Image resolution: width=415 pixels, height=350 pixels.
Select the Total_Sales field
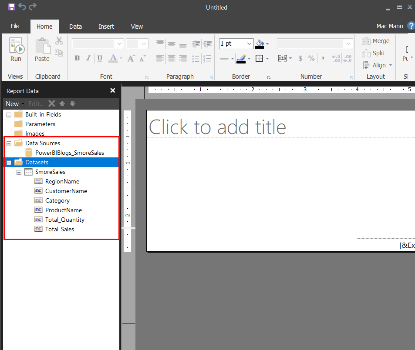tap(60, 229)
